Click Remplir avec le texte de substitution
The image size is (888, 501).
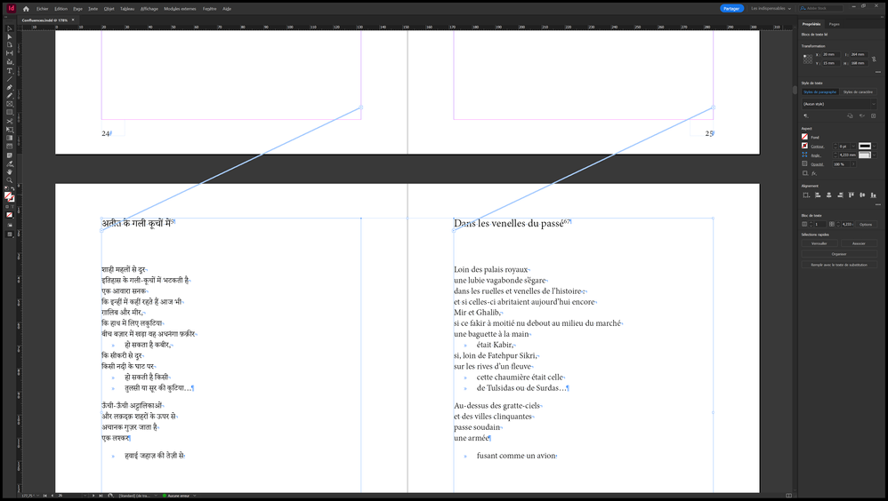click(839, 265)
